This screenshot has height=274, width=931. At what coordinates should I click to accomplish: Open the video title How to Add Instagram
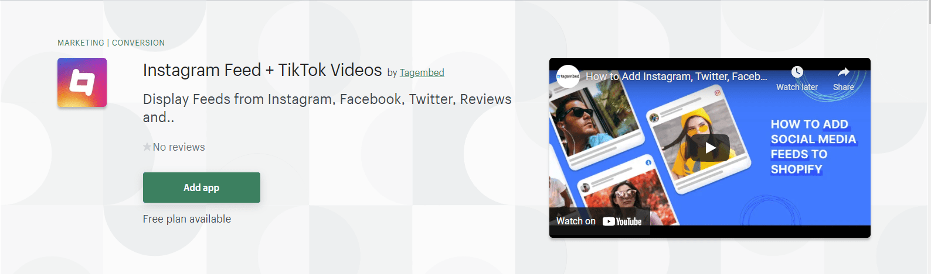(x=676, y=76)
